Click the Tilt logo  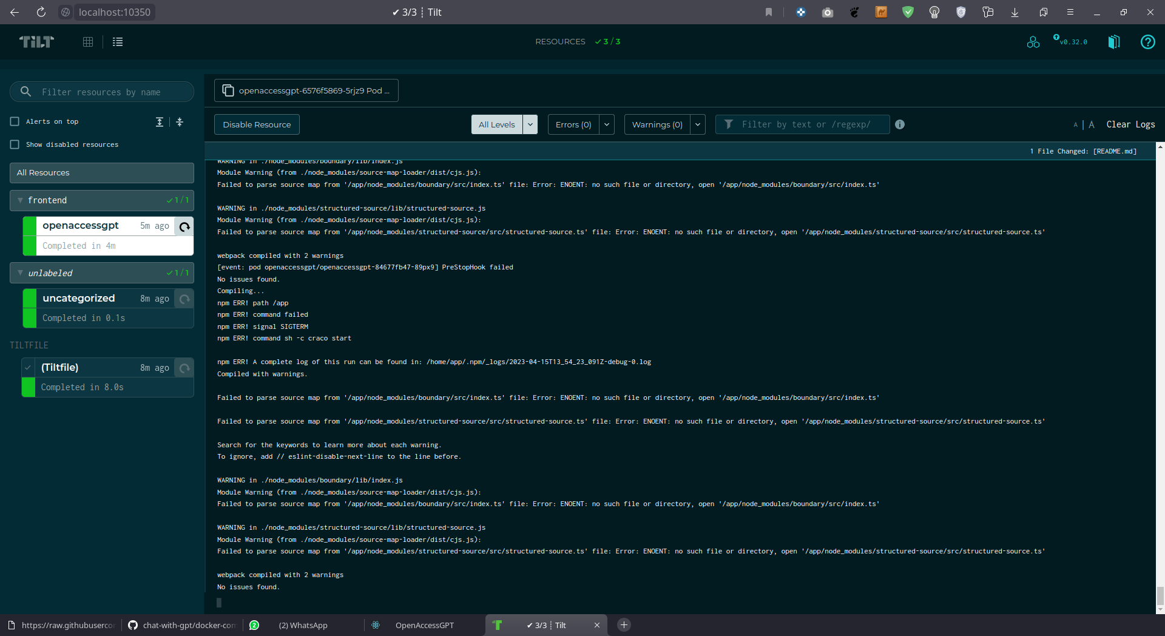[x=36, y=41]
